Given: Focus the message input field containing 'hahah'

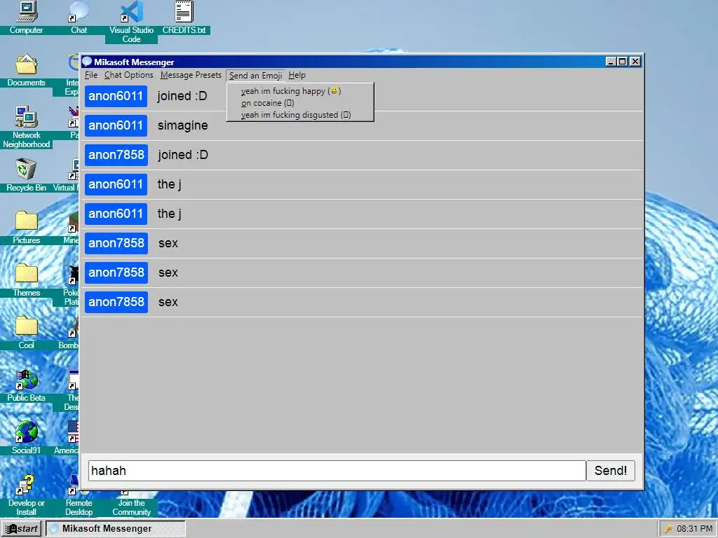Looking at the screenshot, I should pos(337,471).
